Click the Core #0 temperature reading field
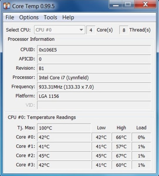Image resolution: width=159 pixels, height=176 pixels. click(x=64, y=137)
